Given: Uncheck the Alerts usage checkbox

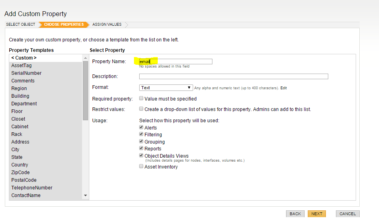Looking at the screenshot, I should (141, 127).
